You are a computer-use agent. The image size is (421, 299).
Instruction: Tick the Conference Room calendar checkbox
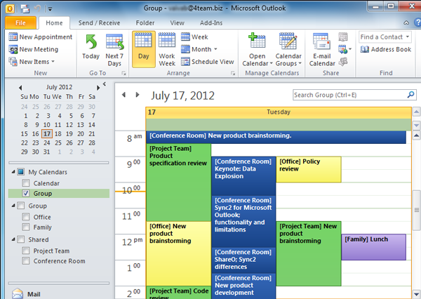(x=26, y=262)
